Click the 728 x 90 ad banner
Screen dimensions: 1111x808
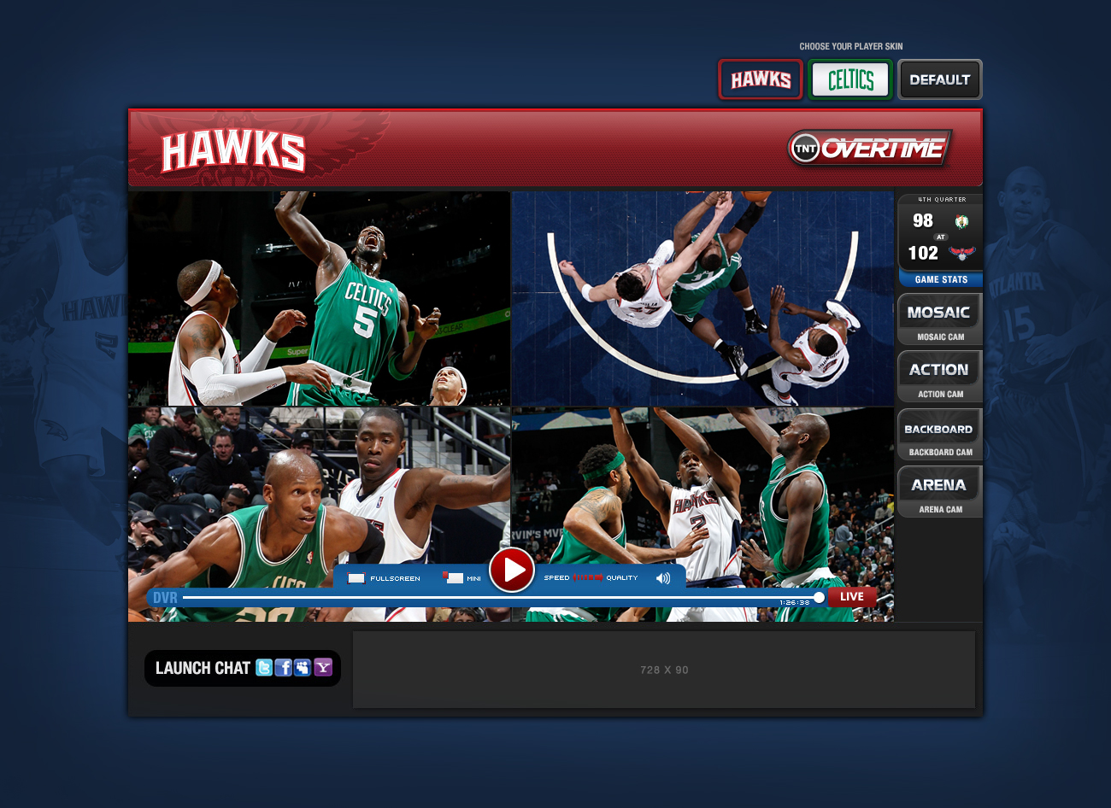pos(664,670)
